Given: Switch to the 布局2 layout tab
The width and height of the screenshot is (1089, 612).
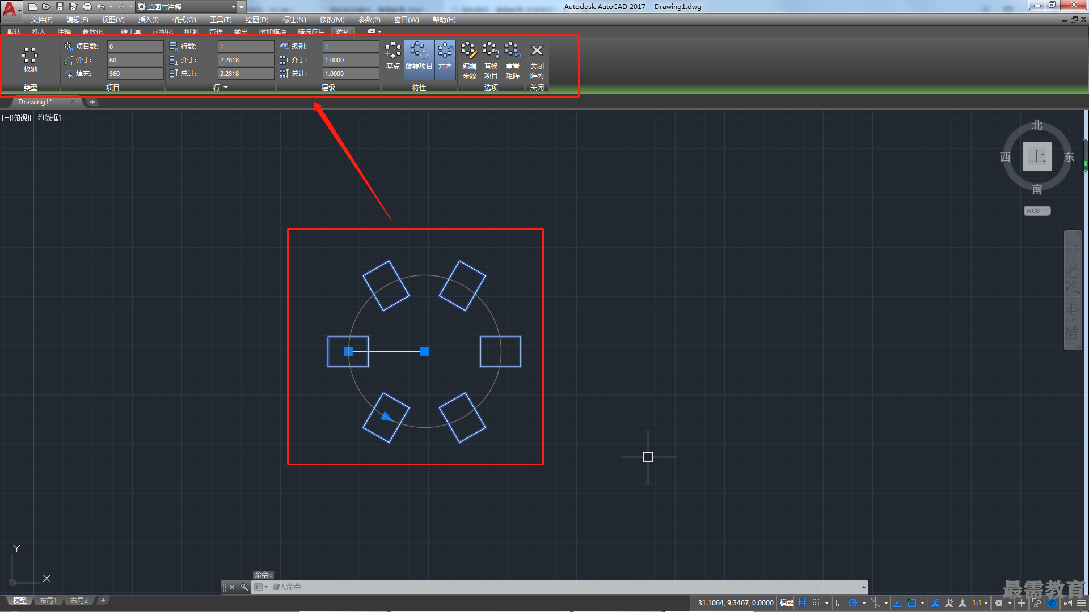Looking at the screenshot, I should pyautogui.click(x=79, y=601).
